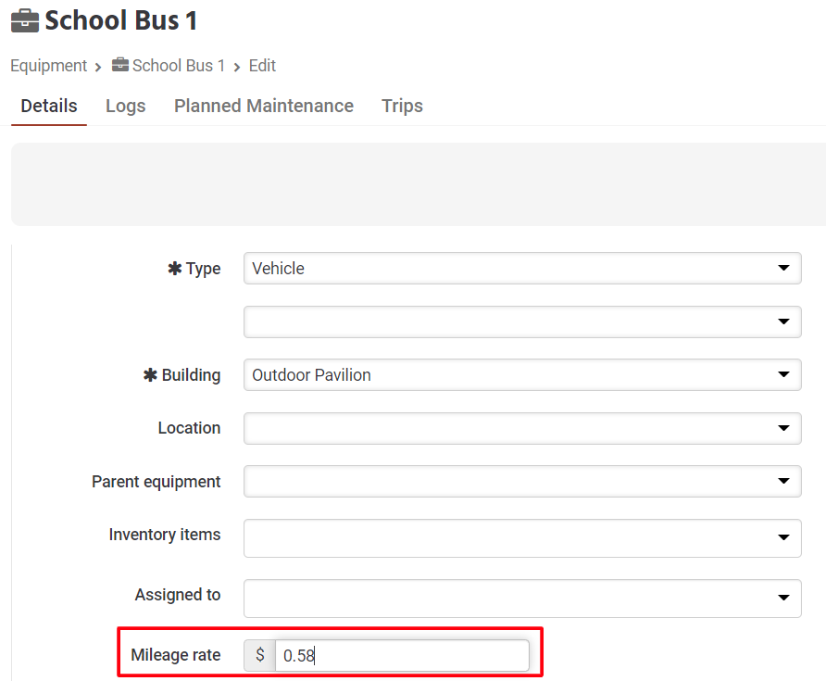Click the briefcase icon in the breadcrumb

coord(120,66)
